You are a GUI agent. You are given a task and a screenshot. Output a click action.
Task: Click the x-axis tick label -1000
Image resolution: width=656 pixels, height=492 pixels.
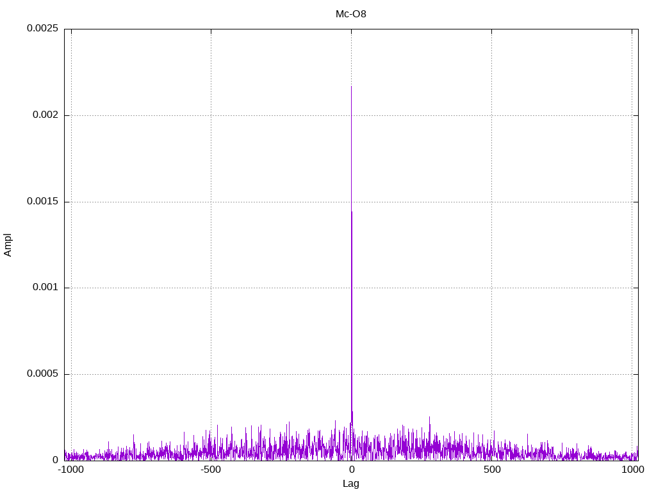pyautogui.click(x=70, y=470)
